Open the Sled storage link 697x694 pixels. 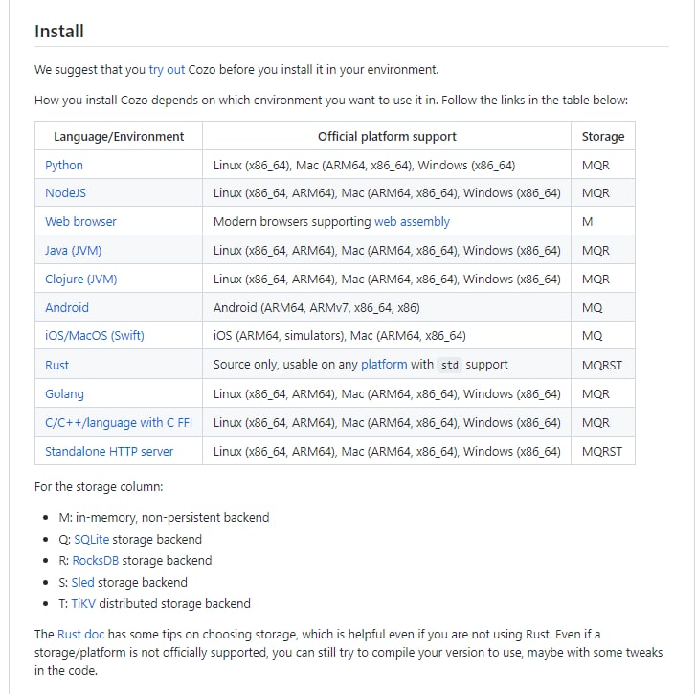(x=84, y=583)
